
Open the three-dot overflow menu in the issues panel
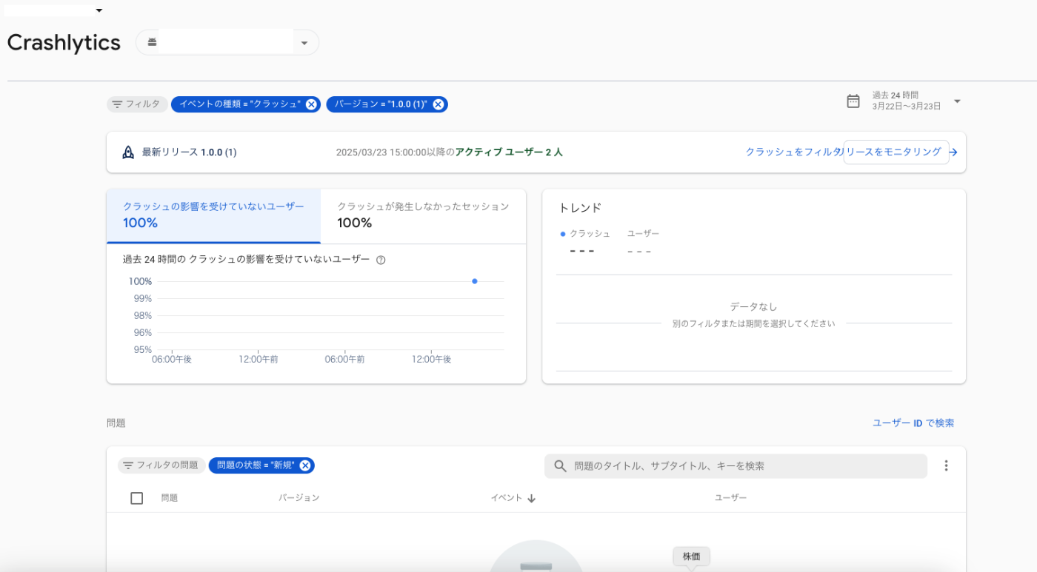[946, 465]
